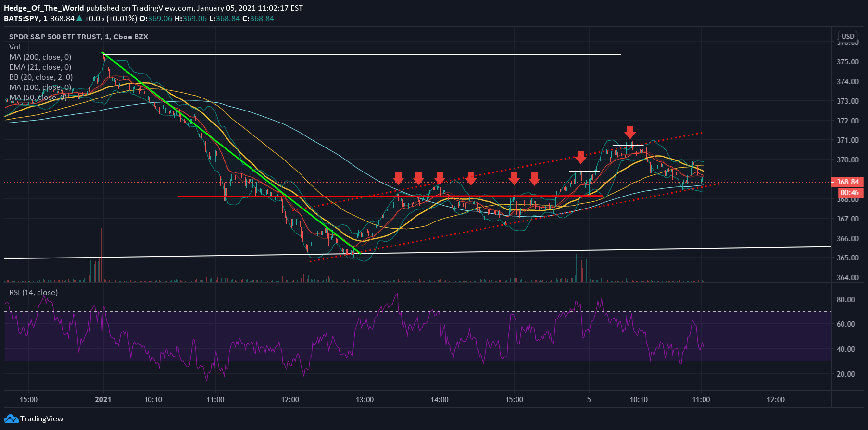The width and height of the screenshot is (868, 430).
Task: Click the open value O:369.06
Action: click(156, 18)
